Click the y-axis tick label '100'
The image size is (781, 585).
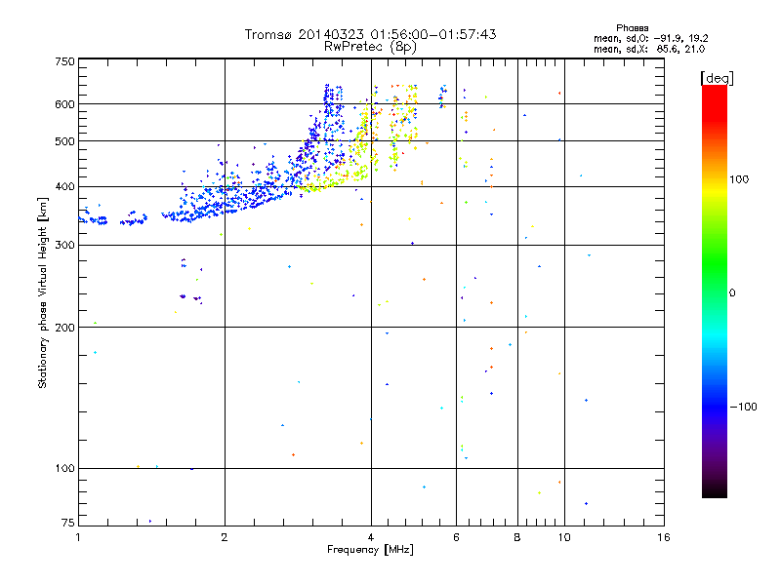click(64, 469)
